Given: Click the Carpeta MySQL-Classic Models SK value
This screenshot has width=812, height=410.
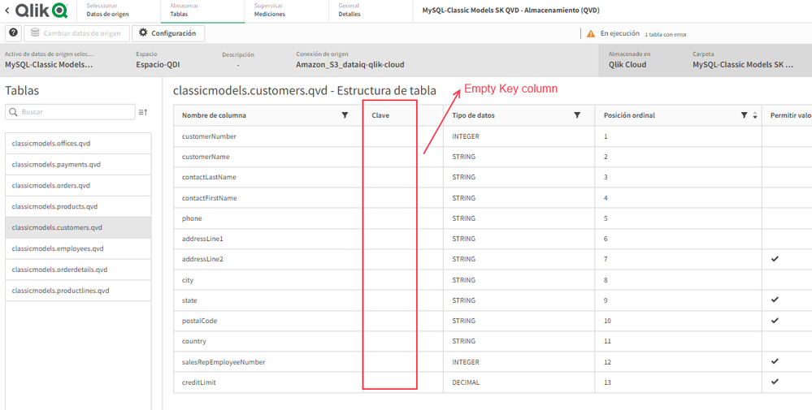Looking at the screenshot, I should click(743, 65).
